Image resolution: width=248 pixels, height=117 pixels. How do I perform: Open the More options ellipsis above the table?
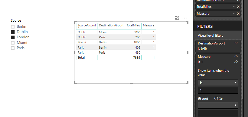pyautogui.click(x=185, y=18)
